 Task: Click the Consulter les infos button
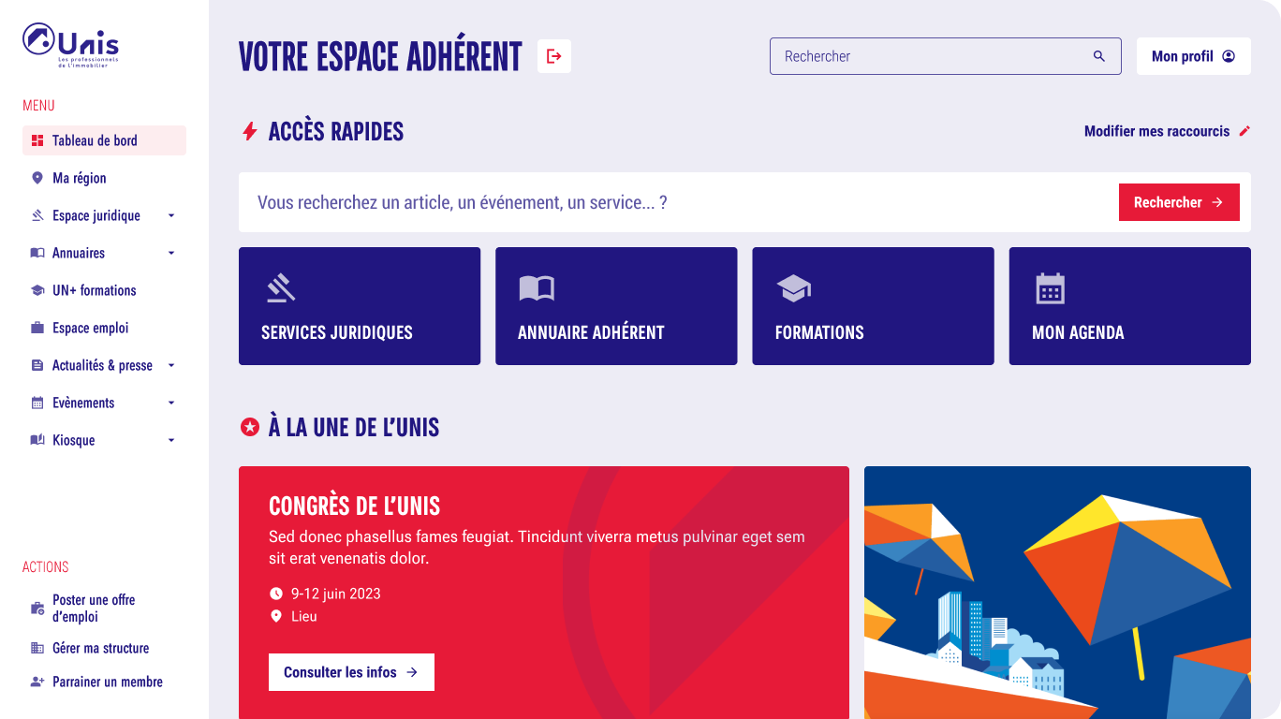pyautogui.click(x=351, y=672)
